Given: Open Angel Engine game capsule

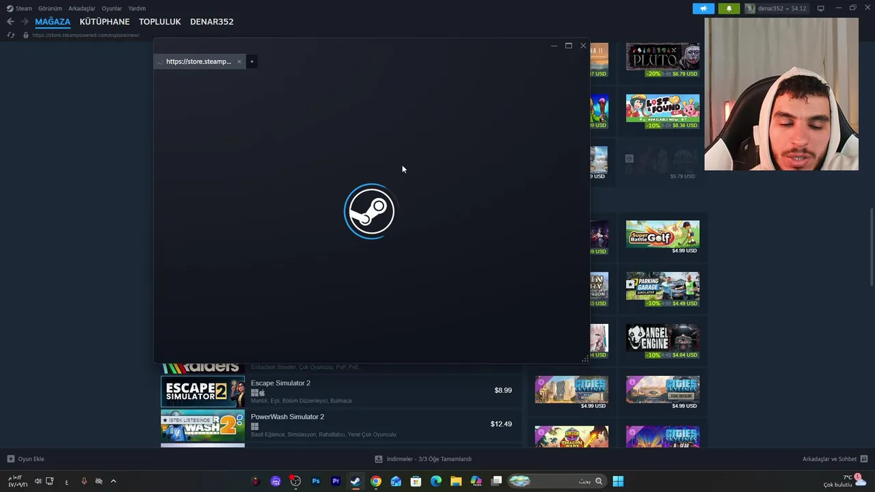Looking at the screenshot, I should point(662,341).
